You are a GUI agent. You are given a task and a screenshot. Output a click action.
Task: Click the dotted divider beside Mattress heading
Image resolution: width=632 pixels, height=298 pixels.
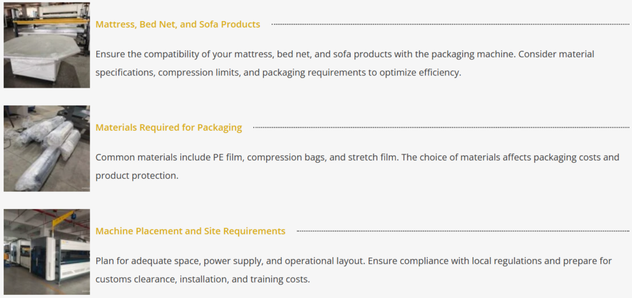point(450,24)
